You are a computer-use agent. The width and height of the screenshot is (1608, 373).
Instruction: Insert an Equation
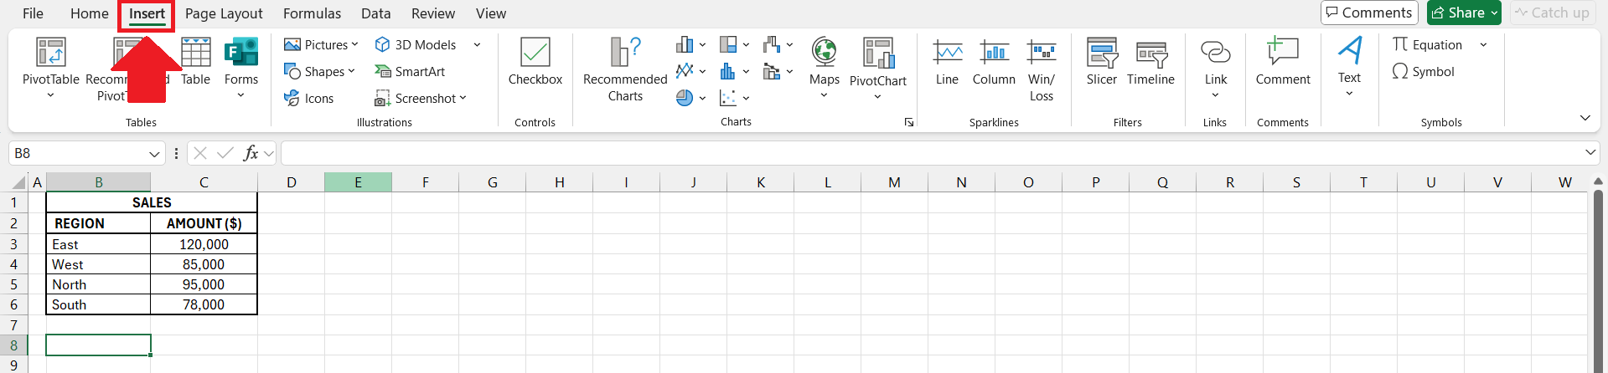(x=1428, y=45)
